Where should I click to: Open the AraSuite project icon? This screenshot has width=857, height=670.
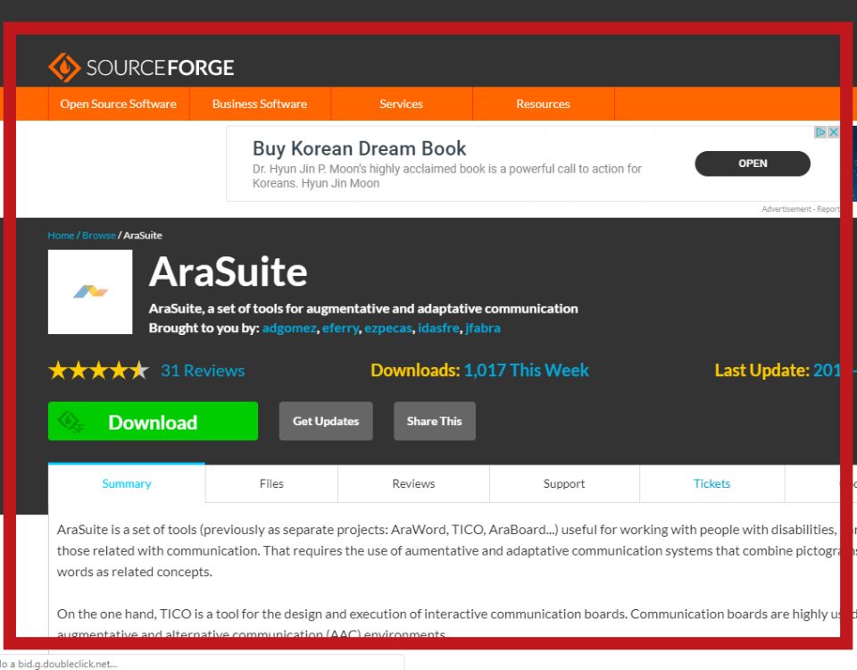pos(90,292)
